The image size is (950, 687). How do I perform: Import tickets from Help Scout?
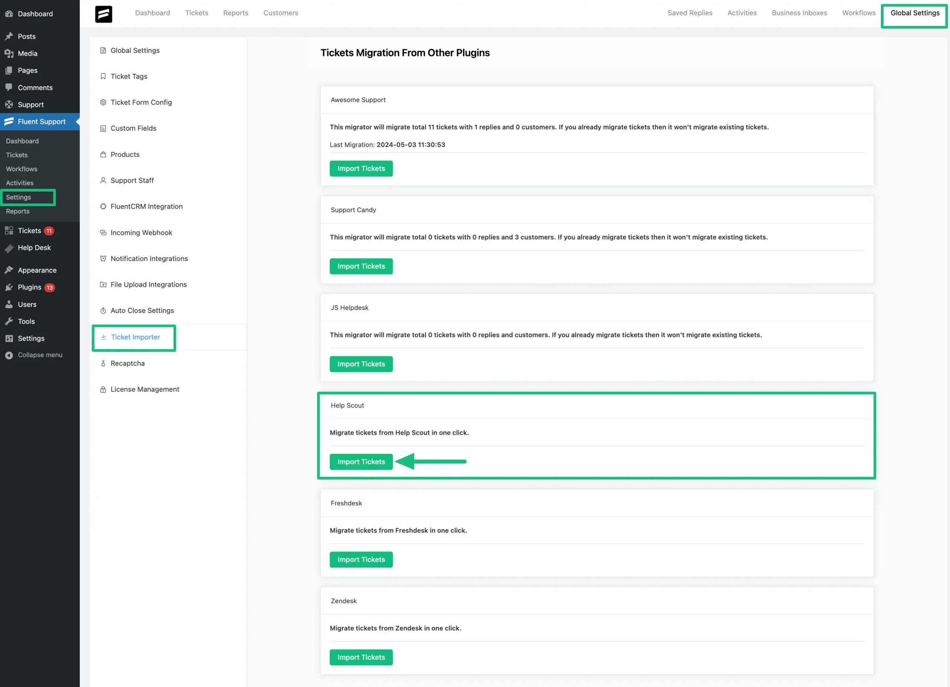coord(361,462)
